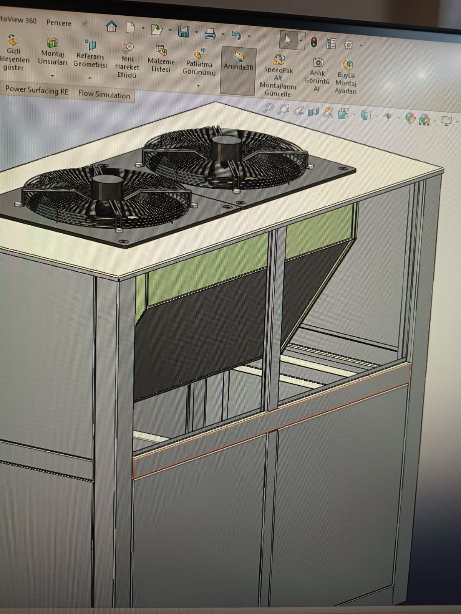
Task: Click the Edit Appearance color ball icon
Action: coord(410,118)
